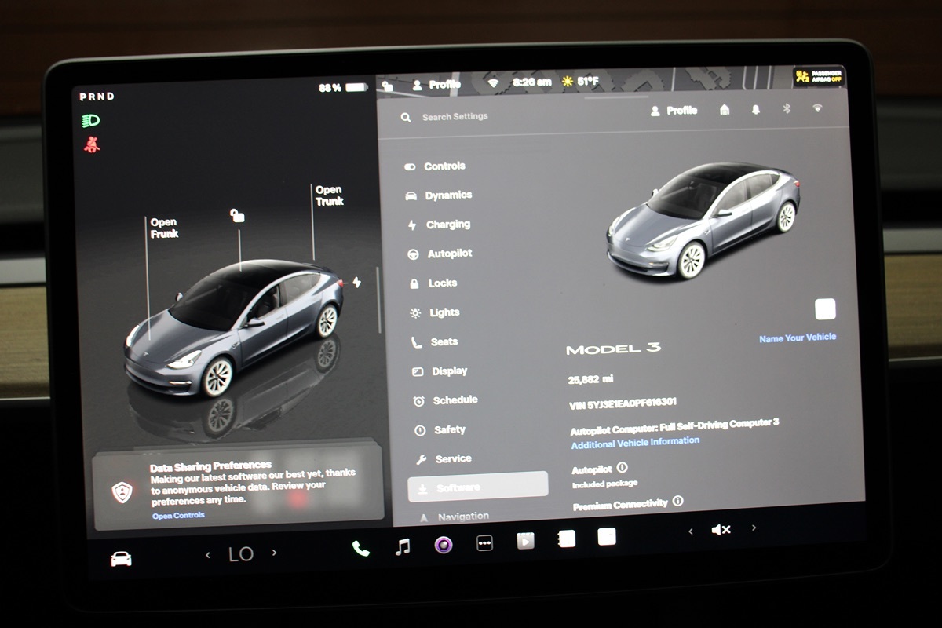Tap the car icon for vehicle controls
This screenshot has width=942, height=628.
(121, 558)
